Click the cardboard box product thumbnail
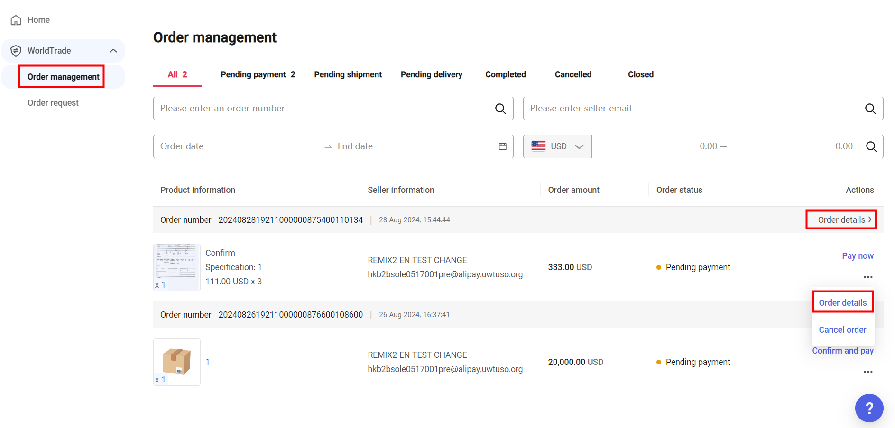The height and width of the screenshot is (428, 895). click(x=176, y=362)
